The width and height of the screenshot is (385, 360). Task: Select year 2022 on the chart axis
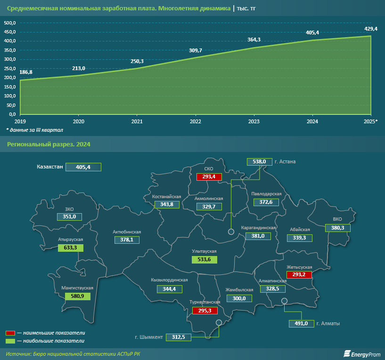[196, 121]
